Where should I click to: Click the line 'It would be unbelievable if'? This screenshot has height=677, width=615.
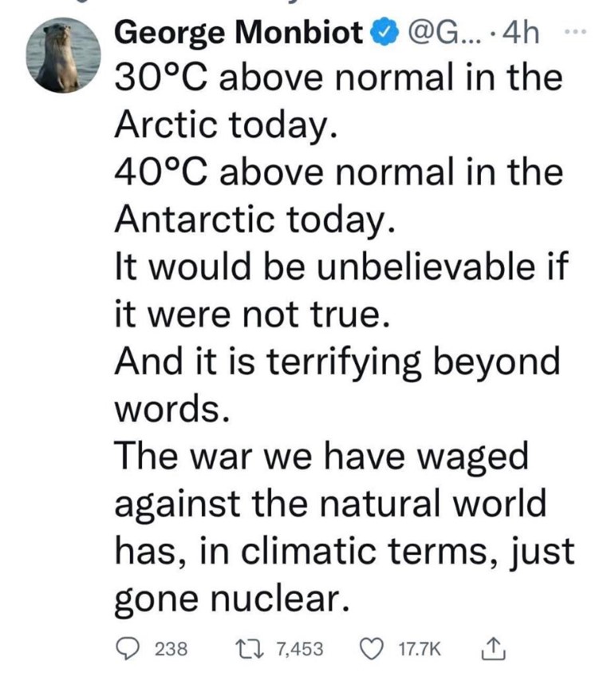342,266
